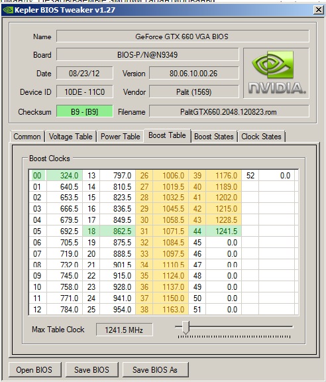This screenshot has height=382, width=326.
Task: Click index cell 52 in boost table
Action: click(x=250, y=175)
